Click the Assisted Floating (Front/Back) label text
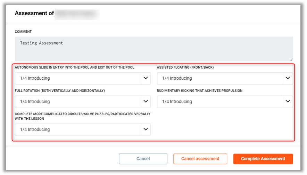 coord(185,67)
